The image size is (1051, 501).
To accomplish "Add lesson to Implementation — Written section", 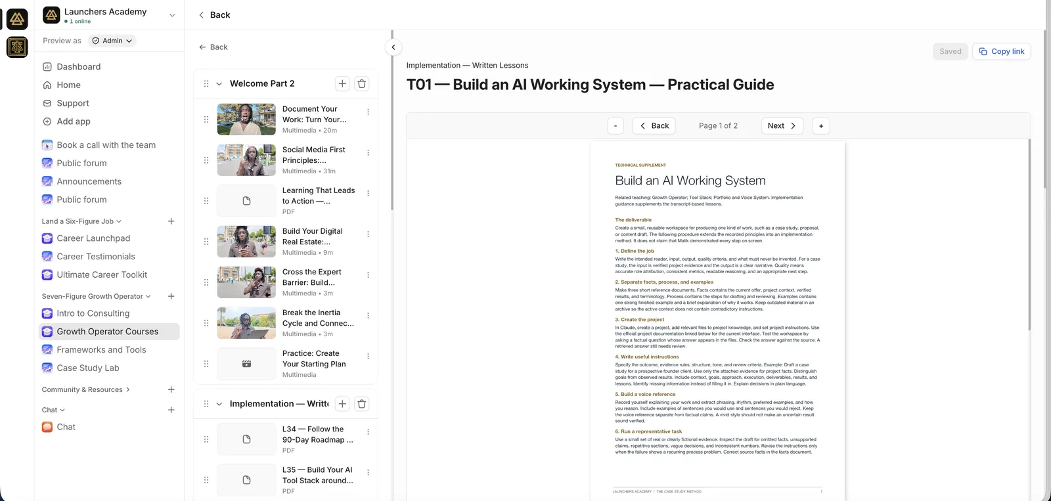I will coord(342,404).
